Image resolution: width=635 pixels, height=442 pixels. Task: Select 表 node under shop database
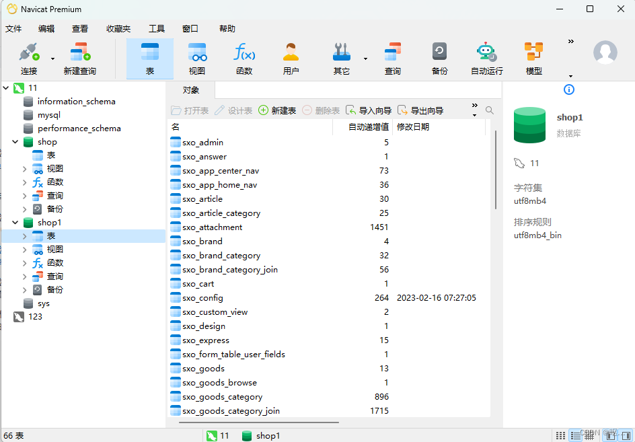(x=44, y=155)
